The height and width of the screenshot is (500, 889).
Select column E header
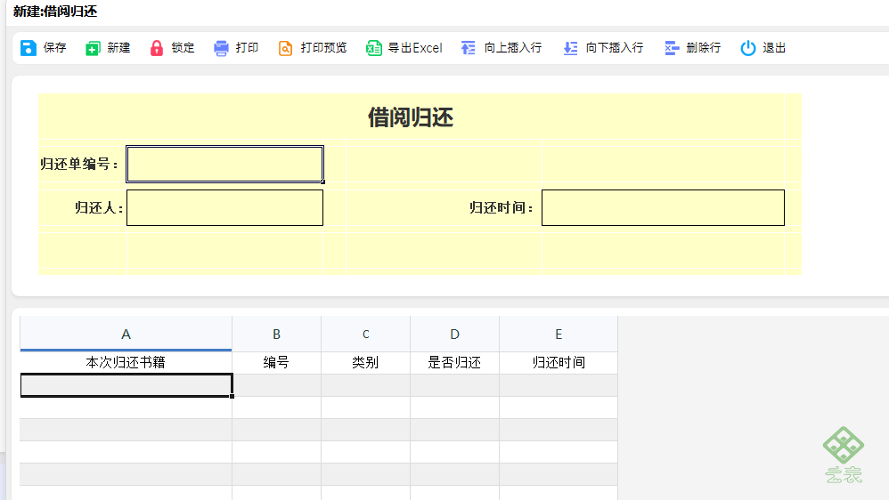click(x=559, y=335)
